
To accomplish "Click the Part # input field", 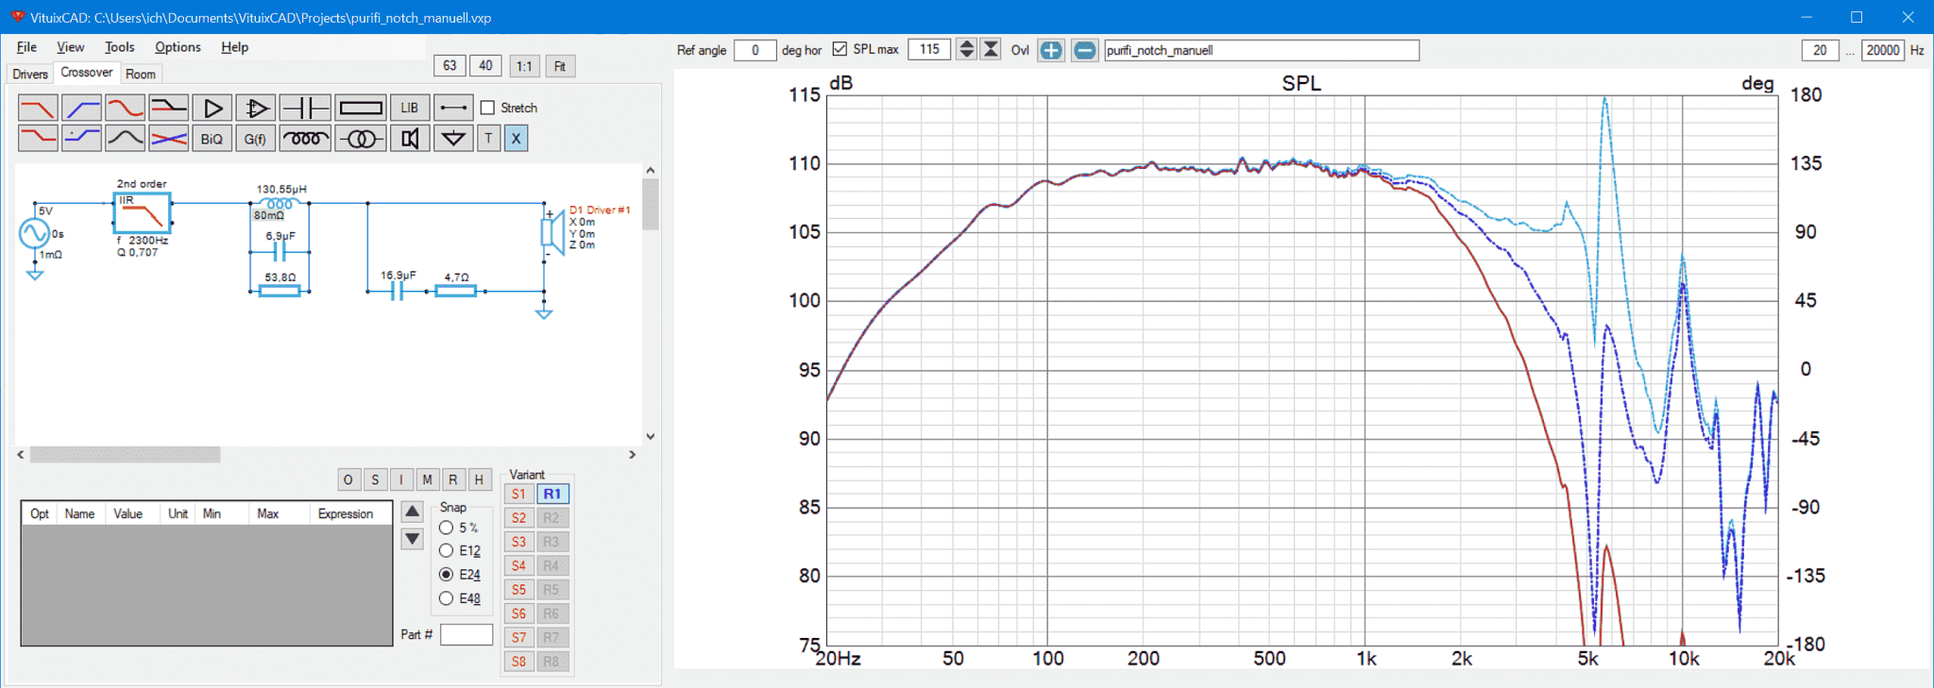I will point(467,634).
